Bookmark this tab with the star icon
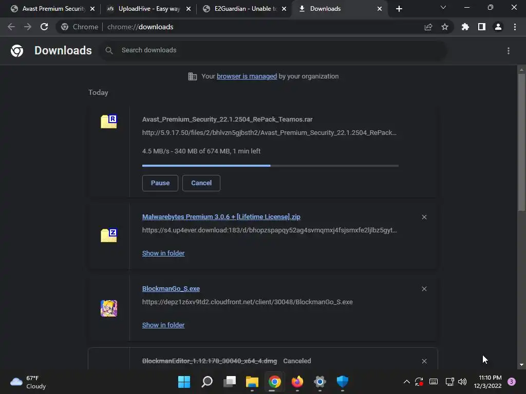Screen dimensions: 526x394 445,27
